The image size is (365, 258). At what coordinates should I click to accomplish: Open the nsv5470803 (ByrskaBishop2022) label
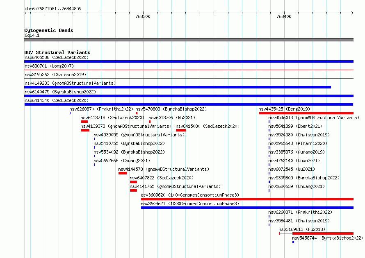coord(171,109)
